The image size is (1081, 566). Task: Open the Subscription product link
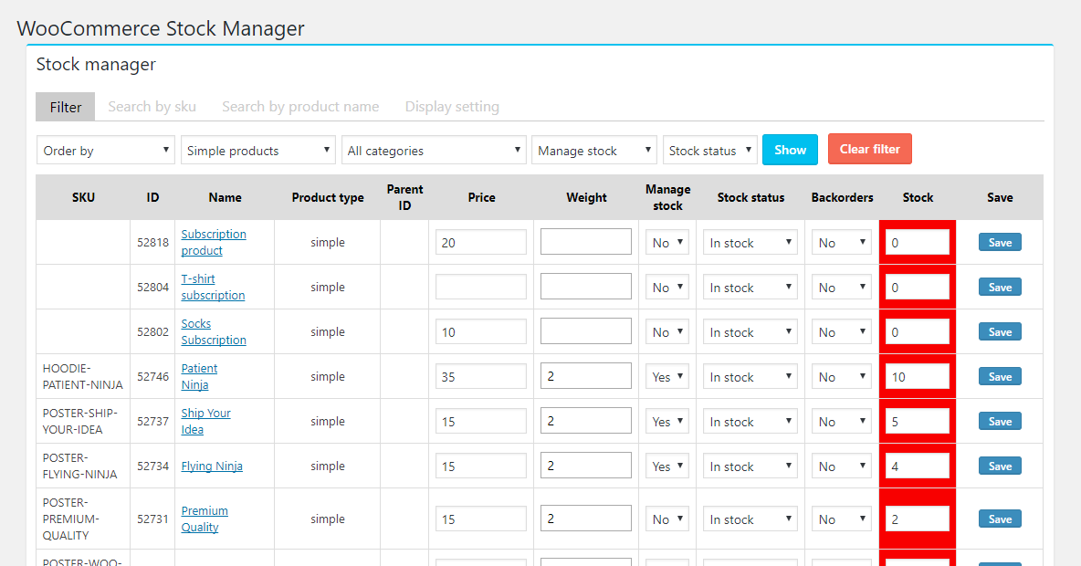click(214, 242)
